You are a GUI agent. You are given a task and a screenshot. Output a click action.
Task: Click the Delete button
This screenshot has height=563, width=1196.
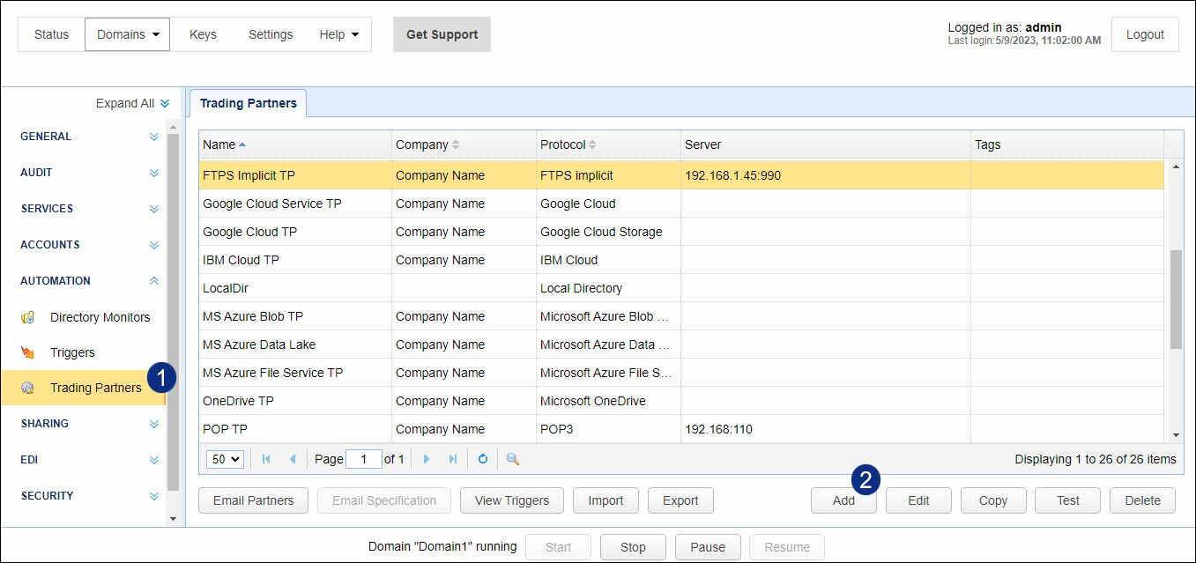(1142, 500)
